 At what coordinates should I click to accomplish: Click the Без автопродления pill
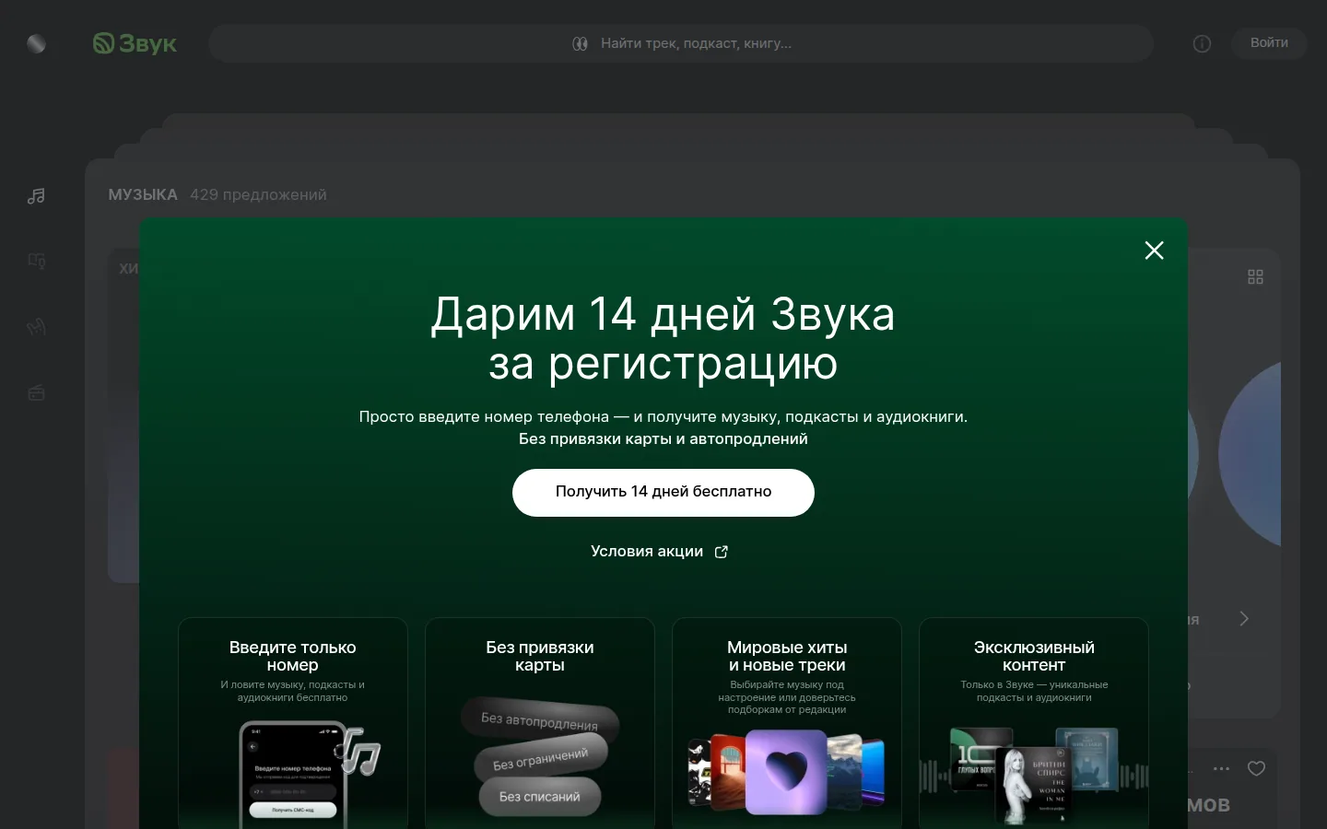540,721
